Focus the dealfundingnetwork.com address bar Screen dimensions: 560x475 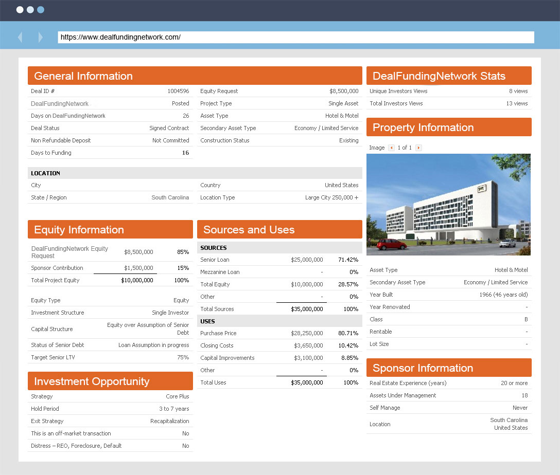pyautogui.click(x=295, y=37)
